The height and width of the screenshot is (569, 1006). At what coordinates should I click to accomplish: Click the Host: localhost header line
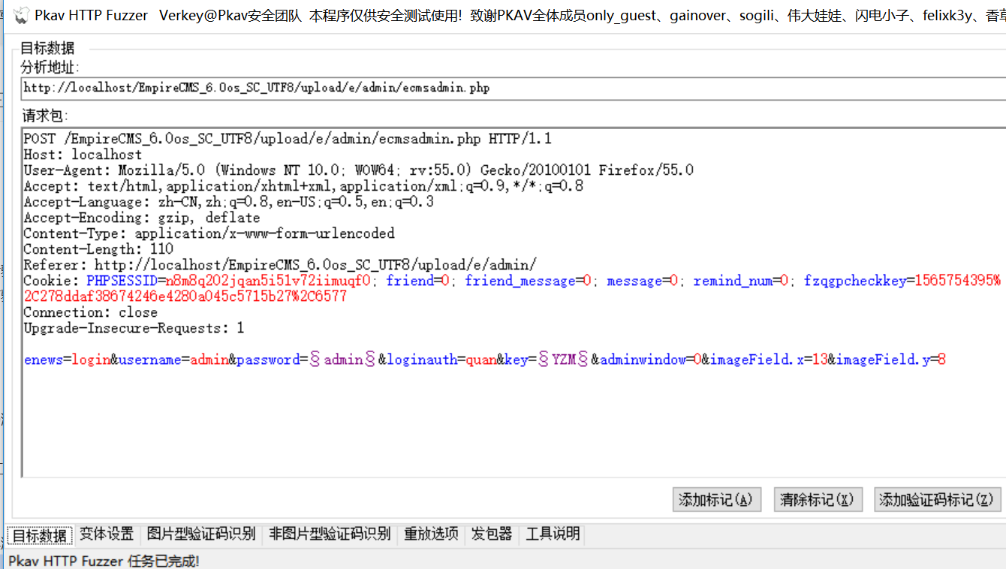(83, 155)
